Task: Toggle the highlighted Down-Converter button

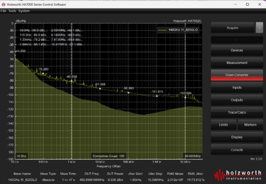Action: click(x=237, y=75)
